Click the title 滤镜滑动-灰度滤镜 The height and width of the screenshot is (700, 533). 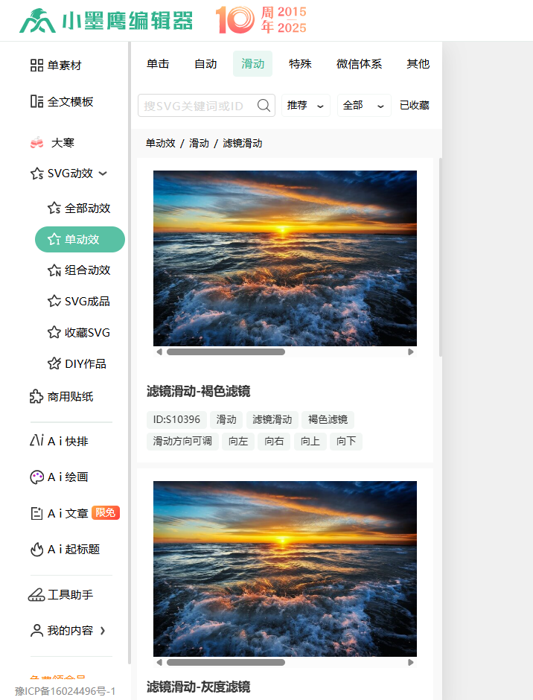click(199, 687)
